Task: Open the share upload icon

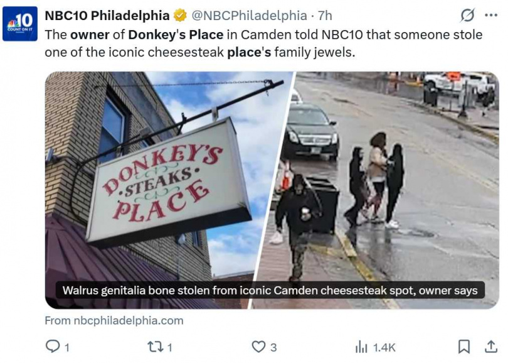Action: pyautogui.click(x=491, y=347)
